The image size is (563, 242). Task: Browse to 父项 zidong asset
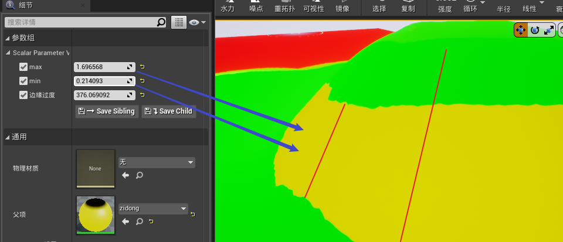[140, 221]
